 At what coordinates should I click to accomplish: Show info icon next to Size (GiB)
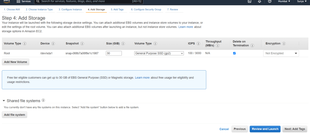123,44
